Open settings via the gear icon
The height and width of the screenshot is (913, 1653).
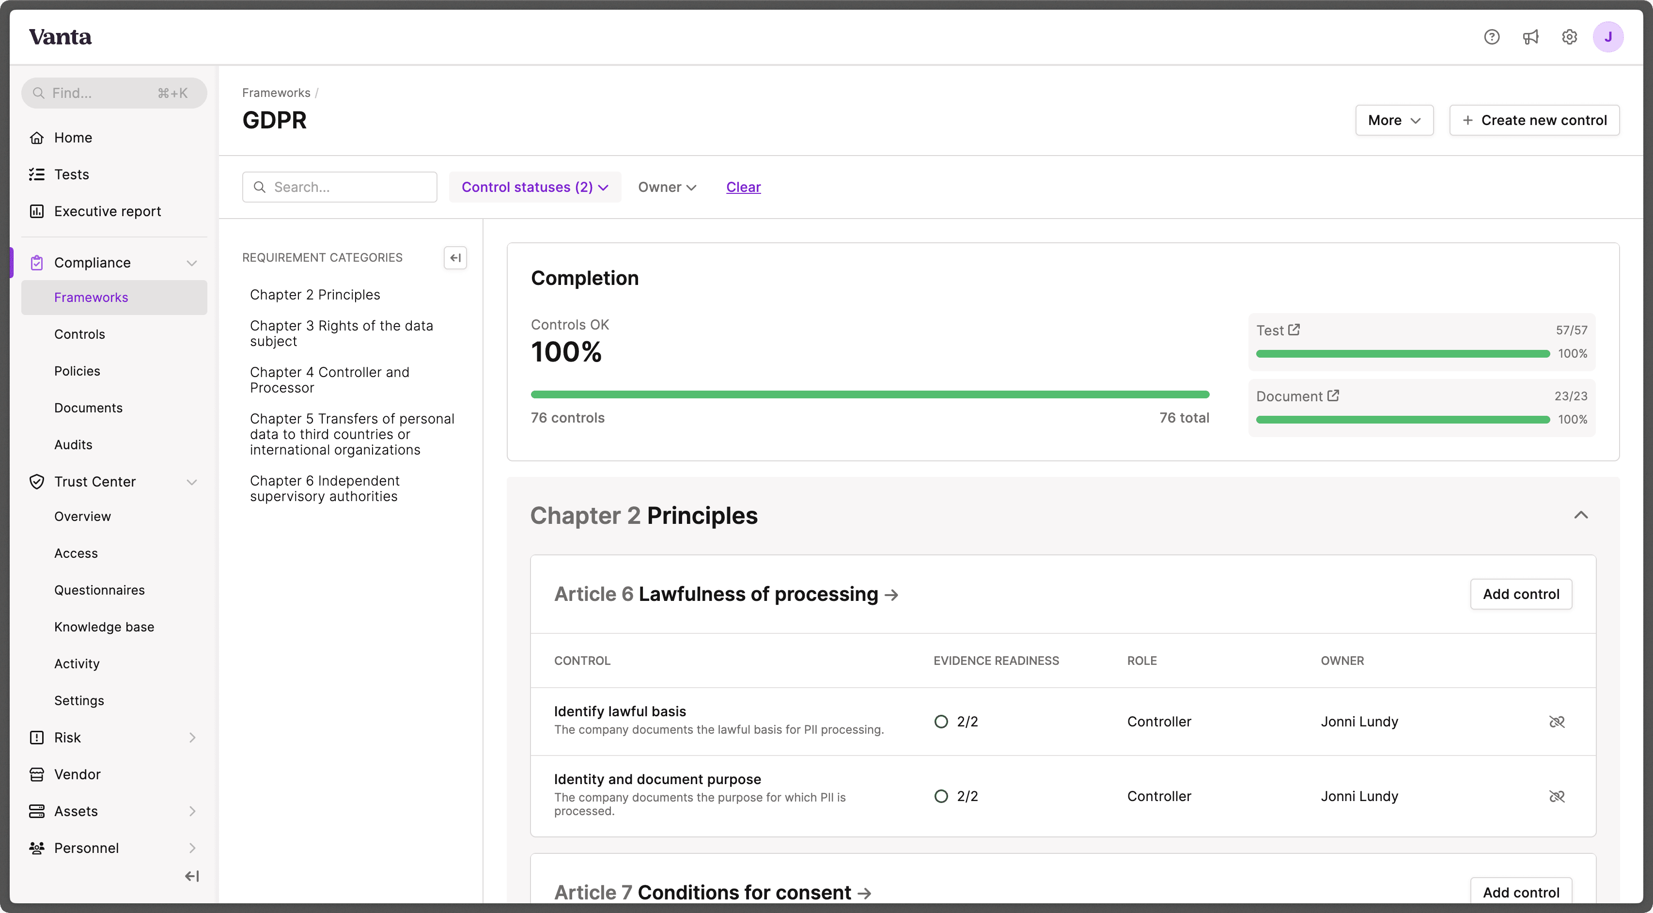[x=1570, y=37]
